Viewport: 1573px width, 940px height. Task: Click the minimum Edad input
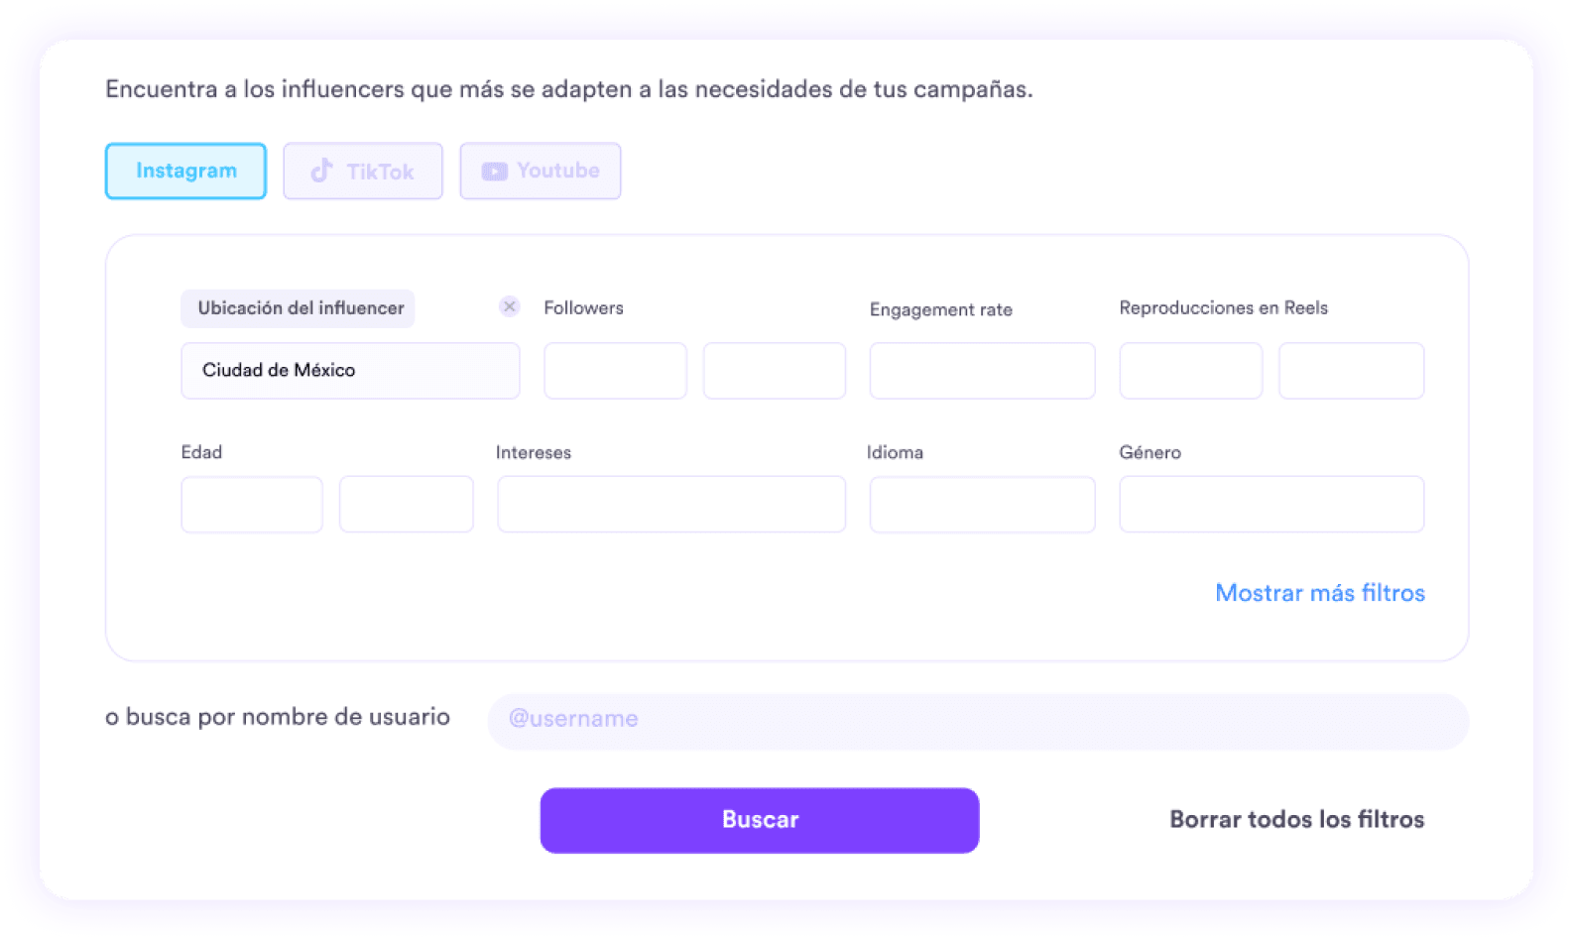click(252, 505)
